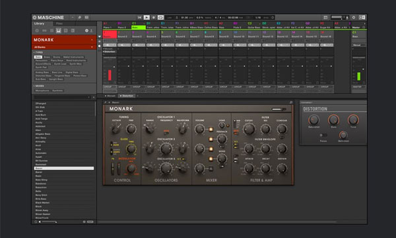Click the controller icon at the header's right end
Screen dimensions: 396x238
coord(362,17)
